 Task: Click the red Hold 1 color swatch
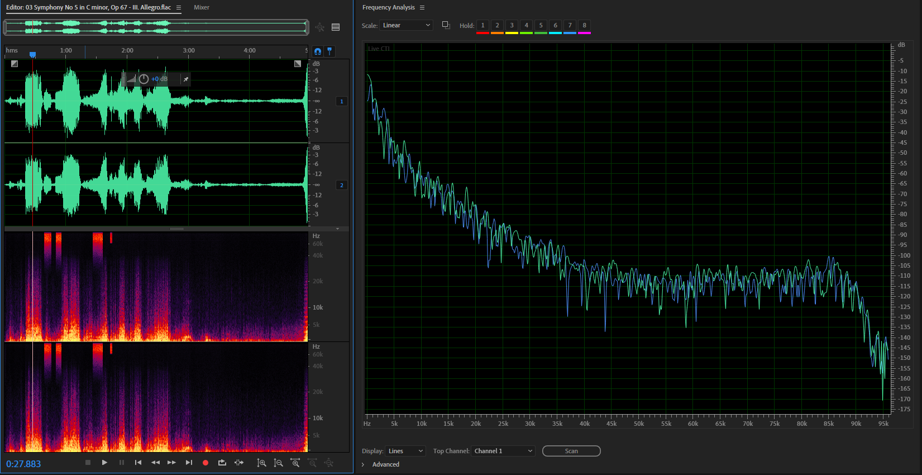483,33
